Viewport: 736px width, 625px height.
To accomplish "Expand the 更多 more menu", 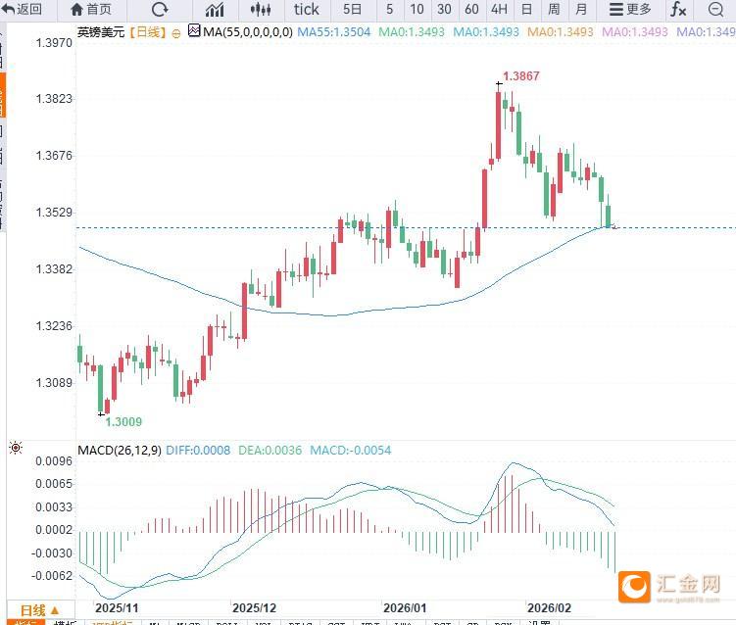I will (x=629, y=10).
